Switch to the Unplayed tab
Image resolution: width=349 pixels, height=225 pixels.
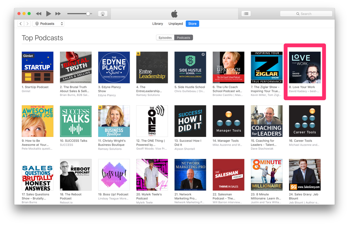click(176, 24)
